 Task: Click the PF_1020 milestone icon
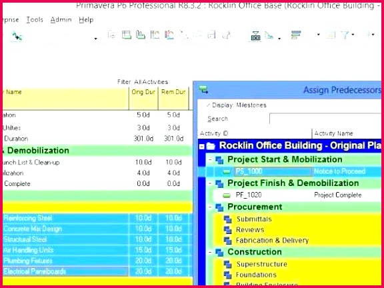(227, 195)
